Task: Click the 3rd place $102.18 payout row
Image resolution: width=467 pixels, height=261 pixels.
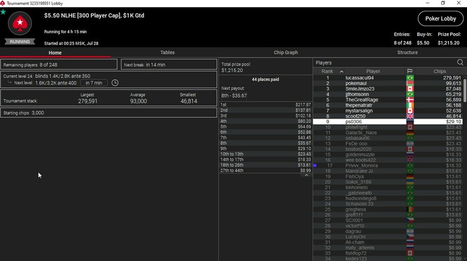Action: click(x=266, y=116)
